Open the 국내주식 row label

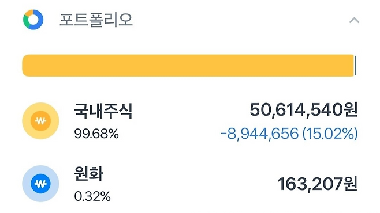click(103, 111)
